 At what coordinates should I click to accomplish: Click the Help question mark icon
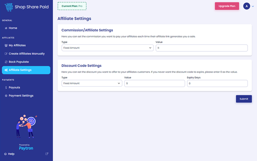click(5, 154)
